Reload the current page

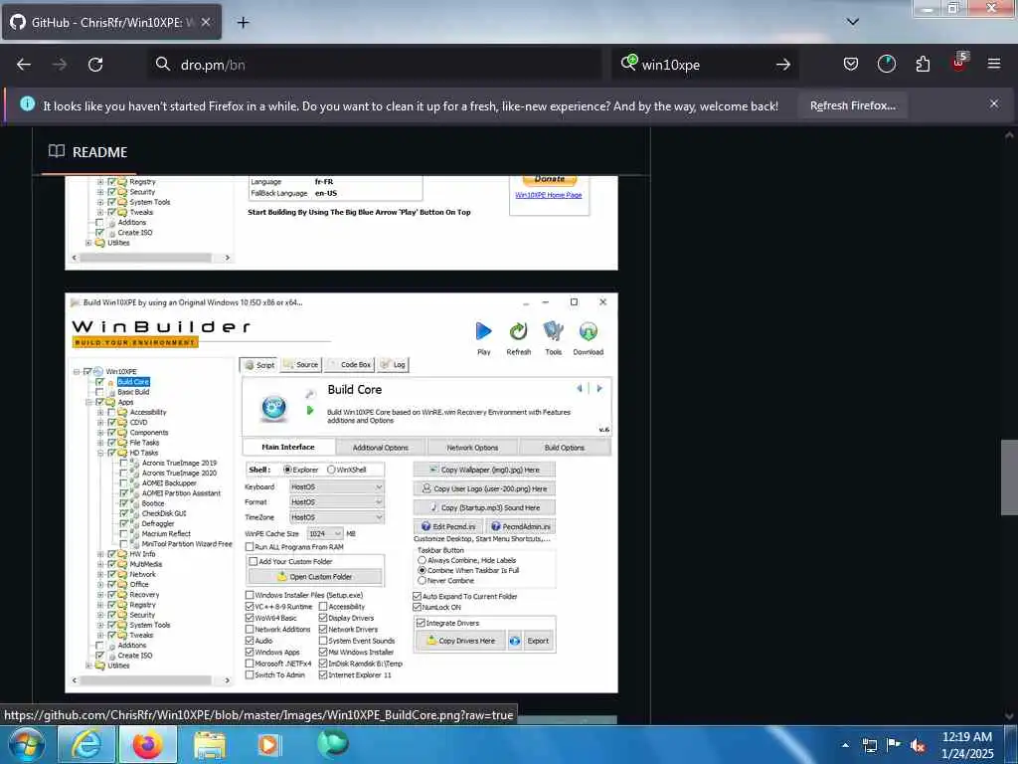coord(95,65)
